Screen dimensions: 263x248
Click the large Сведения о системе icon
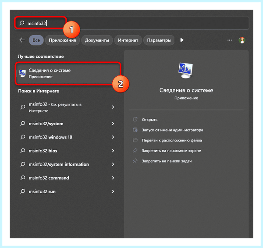click(x=185, y=70)
